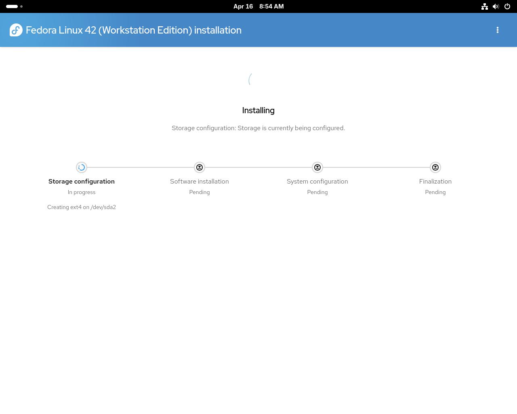Click Pending under System configuration

(x=317, y=192)
